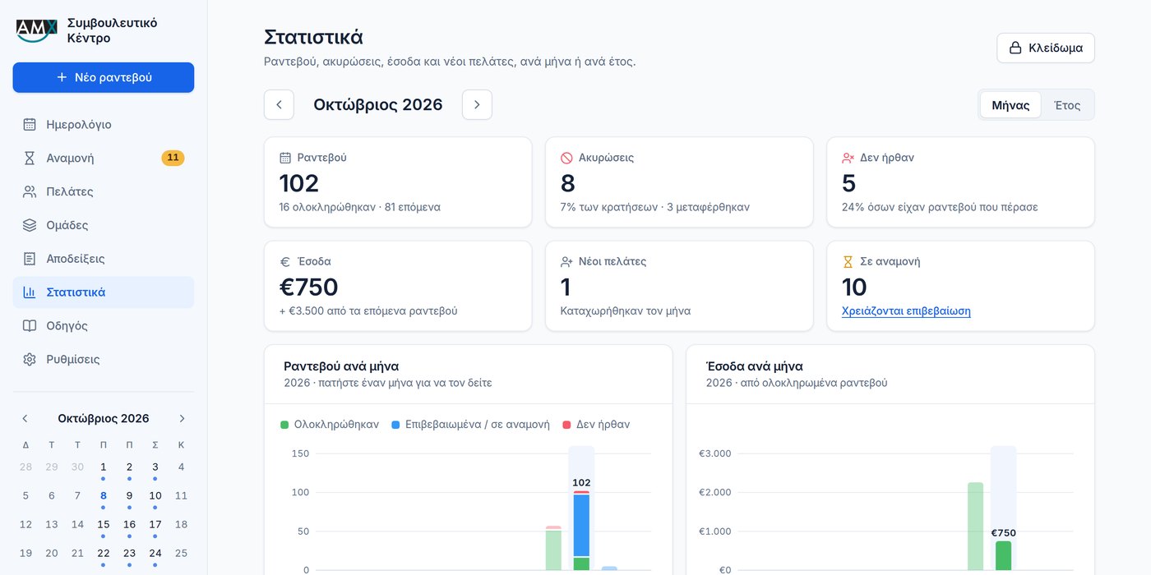Go to next month after Οκτώβριος 2026 header
Image resolution: width=1151 pixels, height=575 pixels.
pos(477,104)
